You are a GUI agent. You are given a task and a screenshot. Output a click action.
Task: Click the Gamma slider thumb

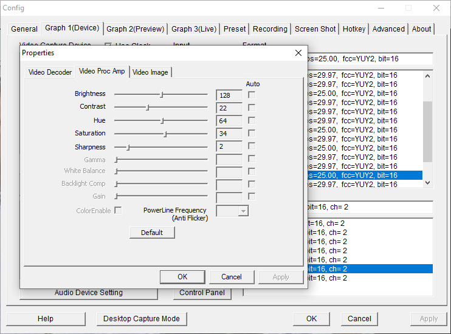(116, 160)
